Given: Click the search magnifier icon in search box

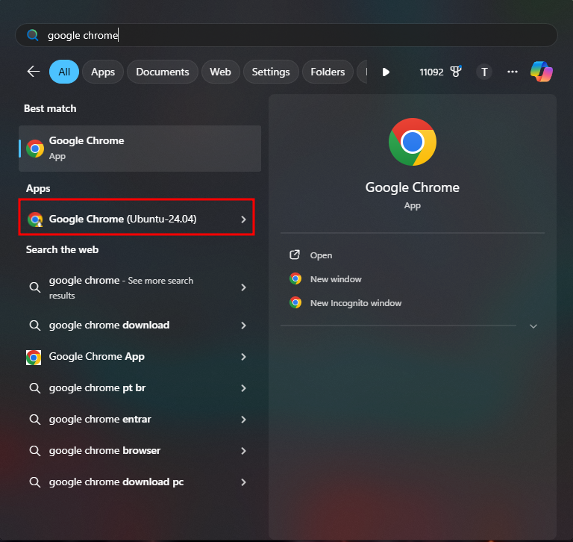Looking at the screenshot, I should (x=33, y=35).
